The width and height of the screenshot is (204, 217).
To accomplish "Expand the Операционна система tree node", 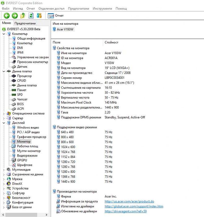I will (x=4, y=114).
